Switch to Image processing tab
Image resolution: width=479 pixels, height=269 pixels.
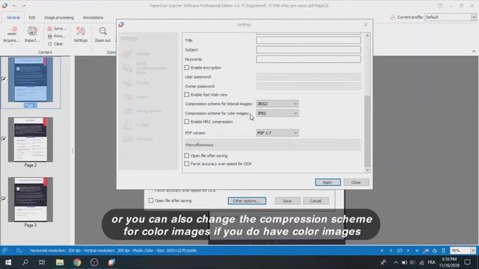59,18
